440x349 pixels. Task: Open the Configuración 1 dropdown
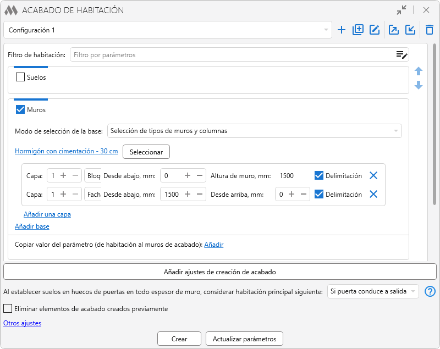coord(167,30)
